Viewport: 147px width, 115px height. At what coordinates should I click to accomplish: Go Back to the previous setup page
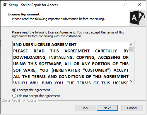click(85, 108)
